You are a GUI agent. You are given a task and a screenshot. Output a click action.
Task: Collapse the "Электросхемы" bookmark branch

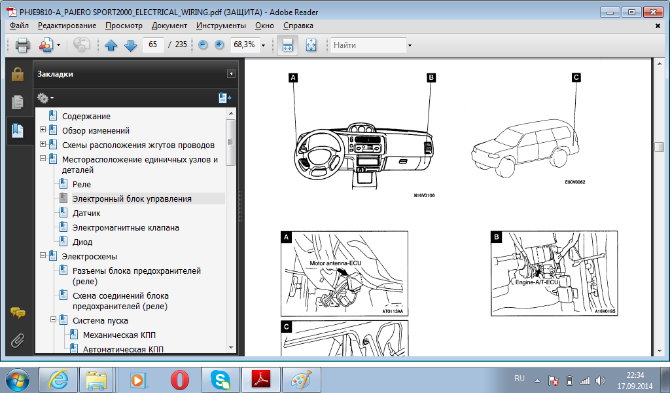pos(43,256)
